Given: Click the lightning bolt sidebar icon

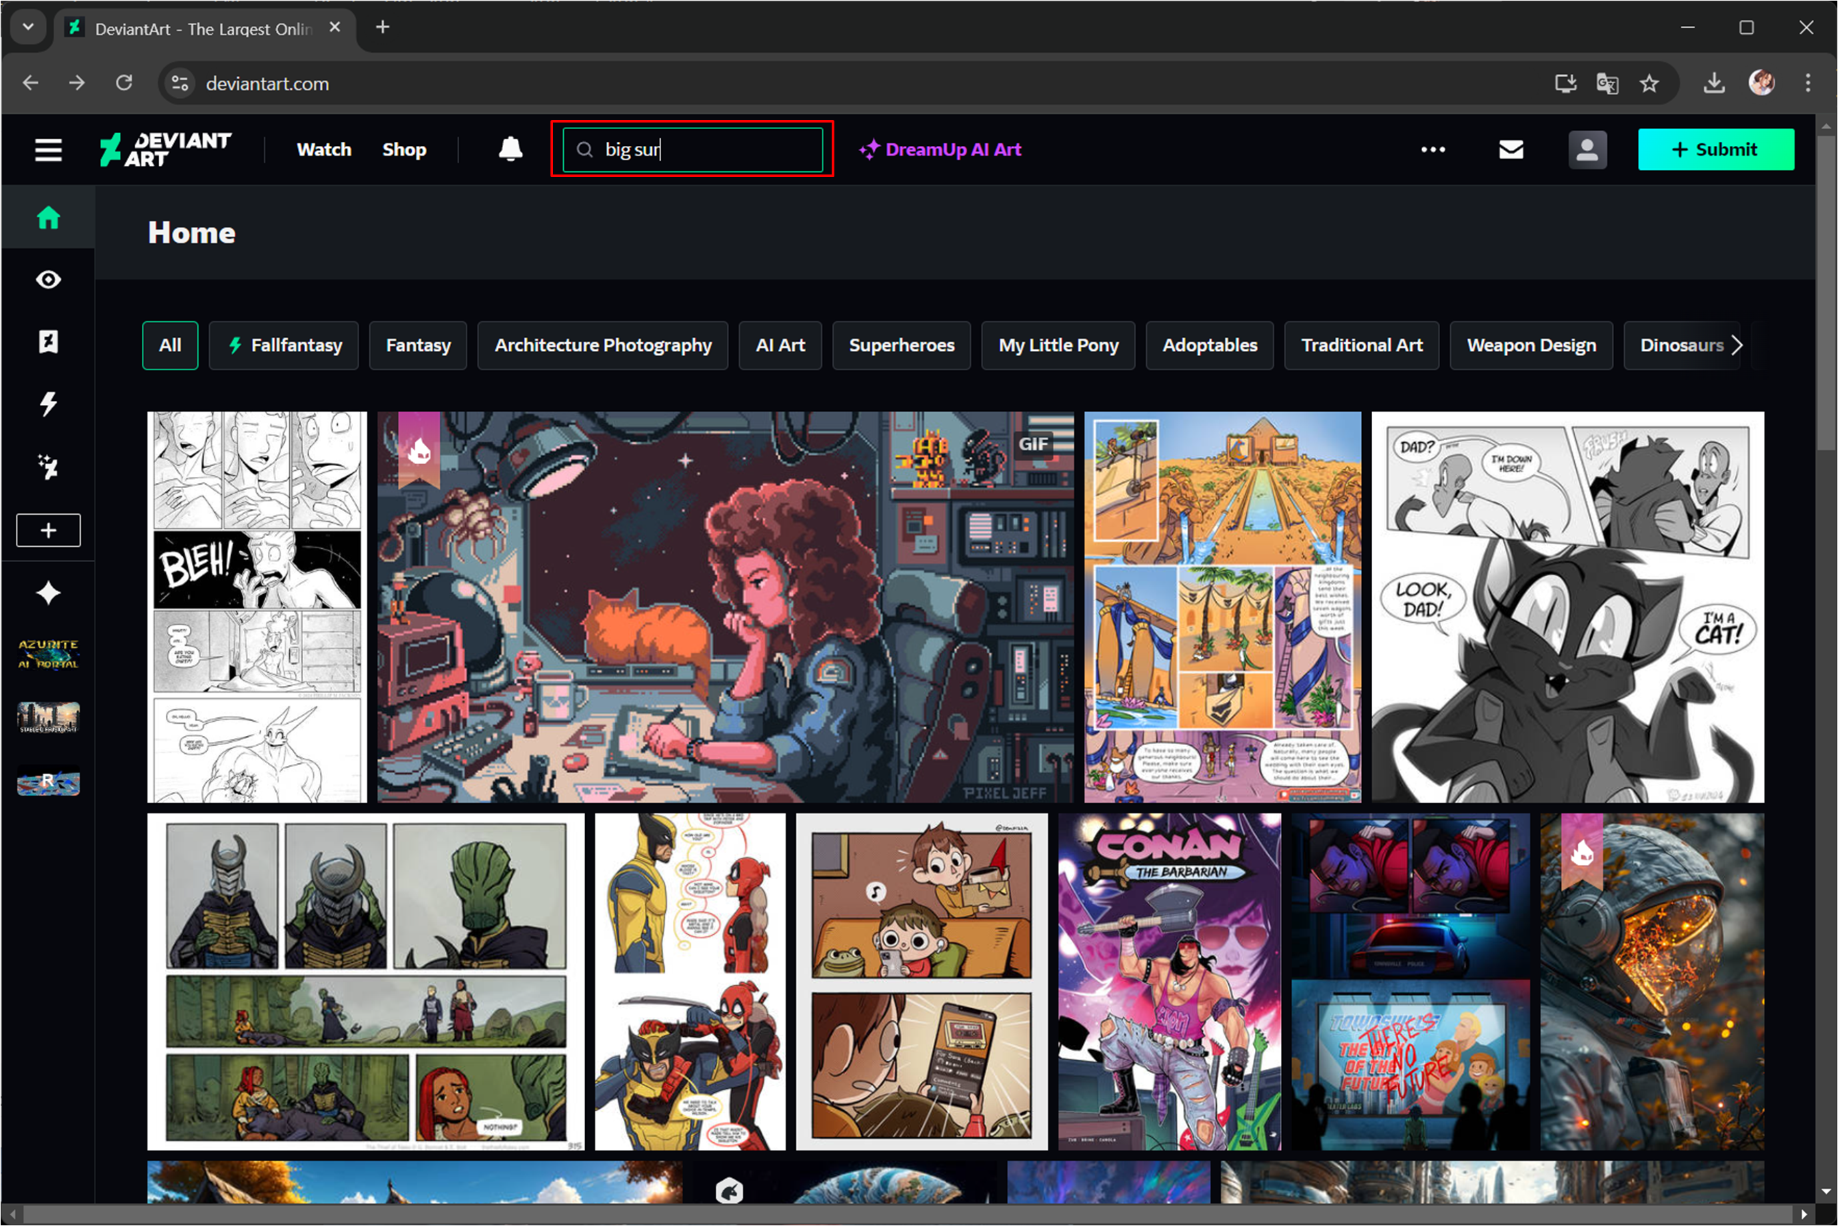Looking at the screenshot, I should pos(49,404).
